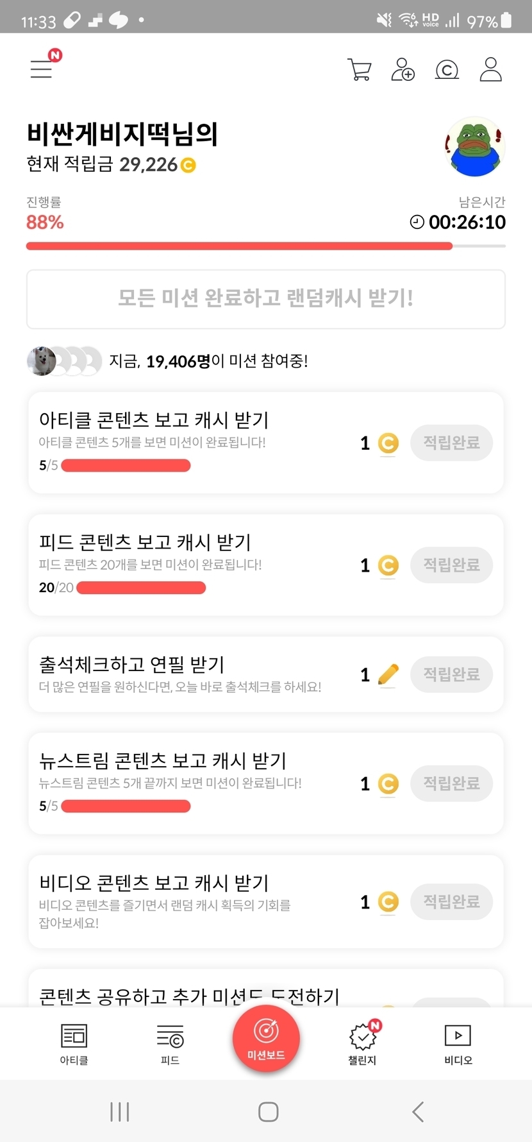The image size is (532, 1142).
Task: Tap the overall mission progress bar
Action: point(265,246)
